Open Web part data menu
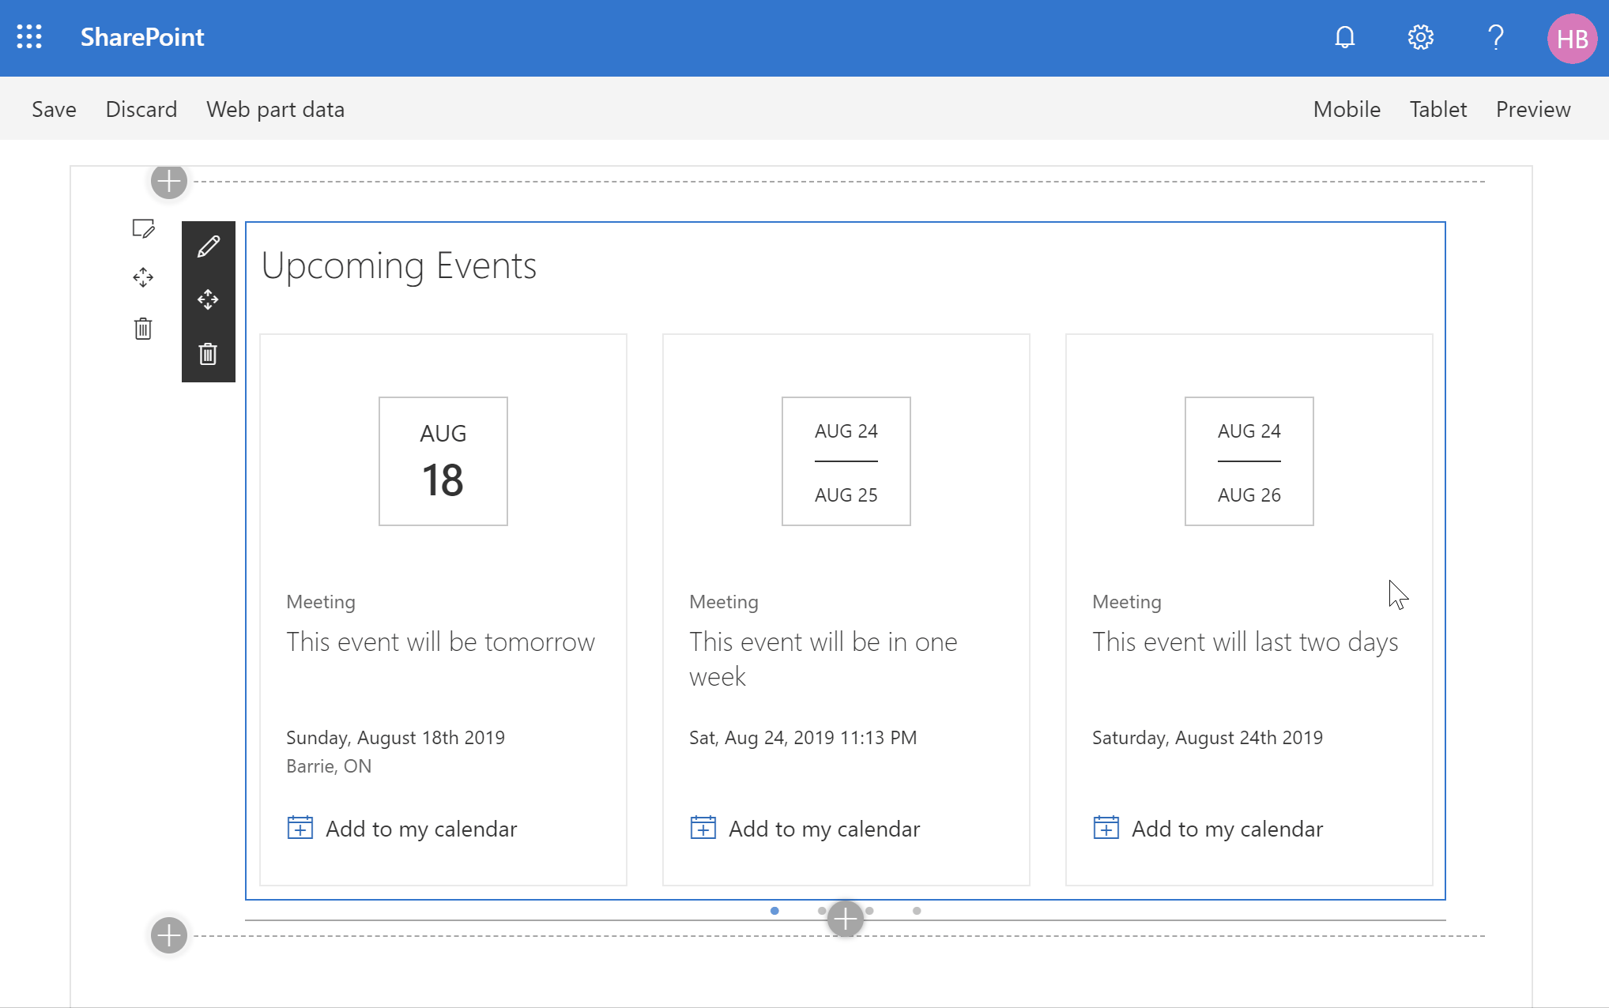The image size is (1609, 1008). coord(275,109)
